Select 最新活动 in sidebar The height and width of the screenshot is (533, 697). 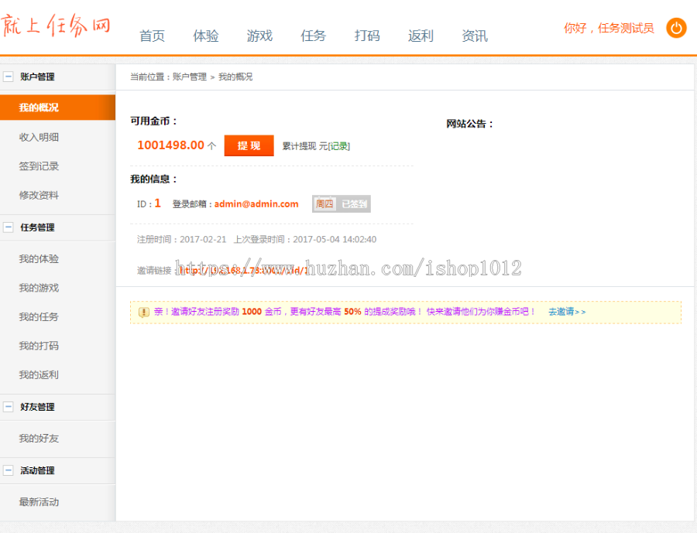click(39, 502)
